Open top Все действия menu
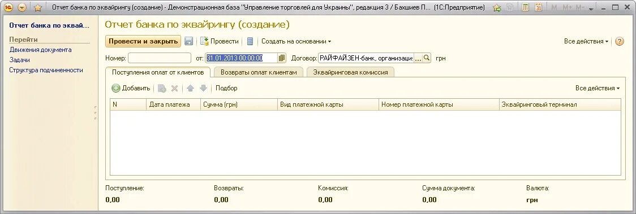636x214 pixels. coord(586,41)
